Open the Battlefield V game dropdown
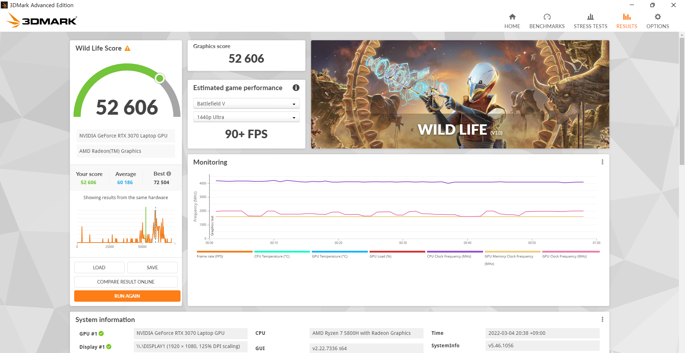This screenshot has height=353, width=685. pos(246,104)
